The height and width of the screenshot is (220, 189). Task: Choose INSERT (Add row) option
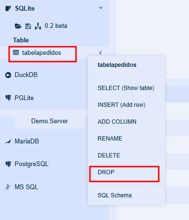tap(121, 105)
